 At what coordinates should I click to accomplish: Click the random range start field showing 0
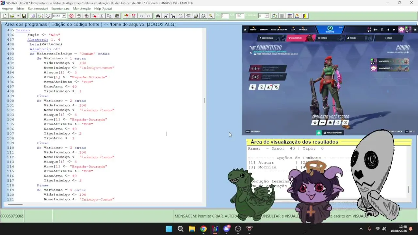point(225,16)
